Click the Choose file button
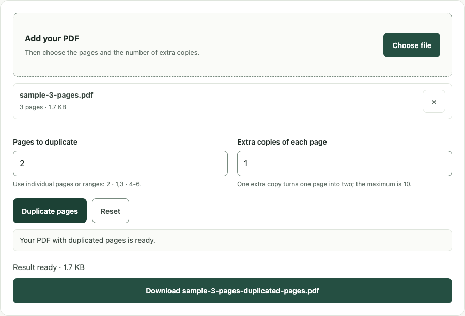Image resolution: width=465 pixels, height=316 pixels. (x=412, y=45)
